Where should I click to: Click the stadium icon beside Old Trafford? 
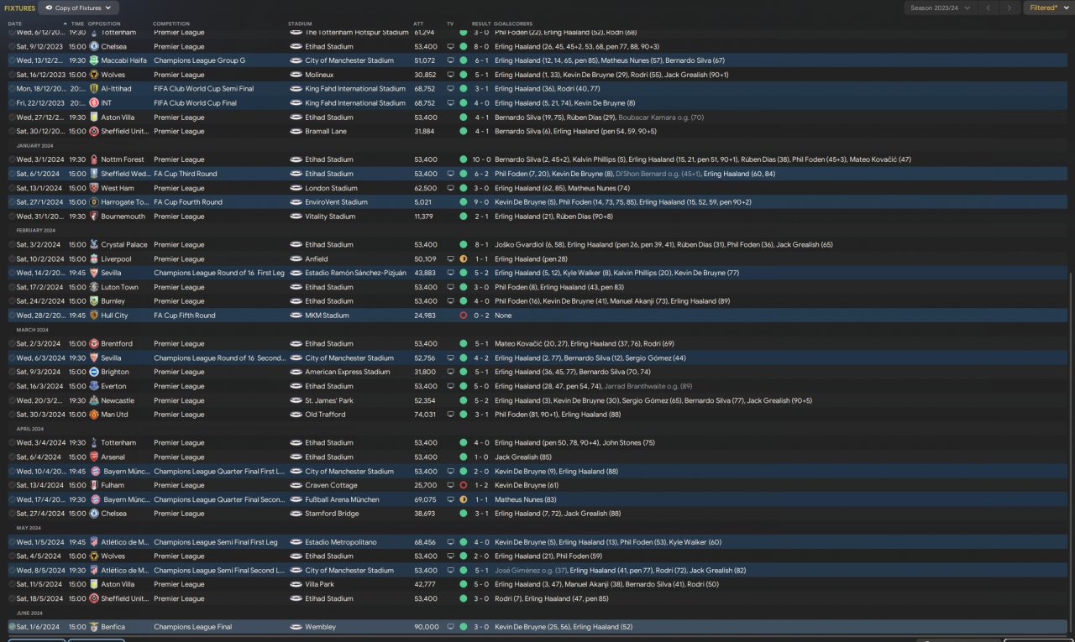[295, 415]
